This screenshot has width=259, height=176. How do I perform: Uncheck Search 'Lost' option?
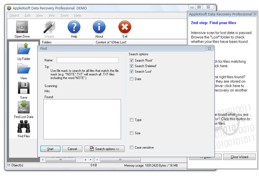[x=131, y=71]
